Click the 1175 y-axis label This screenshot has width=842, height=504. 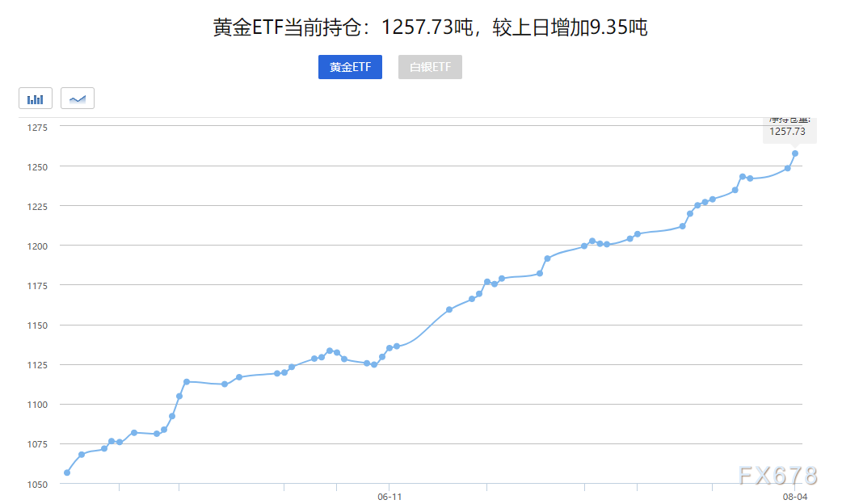(38, 286)
